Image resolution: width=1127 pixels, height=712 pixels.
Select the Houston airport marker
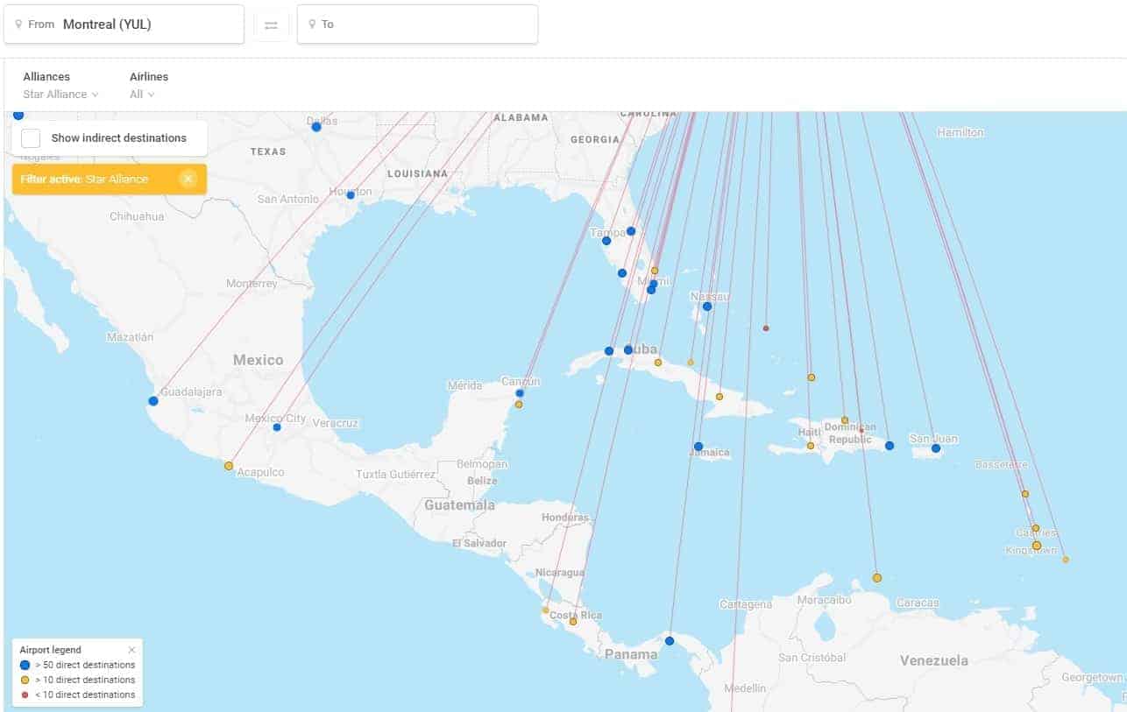(351, 195)
